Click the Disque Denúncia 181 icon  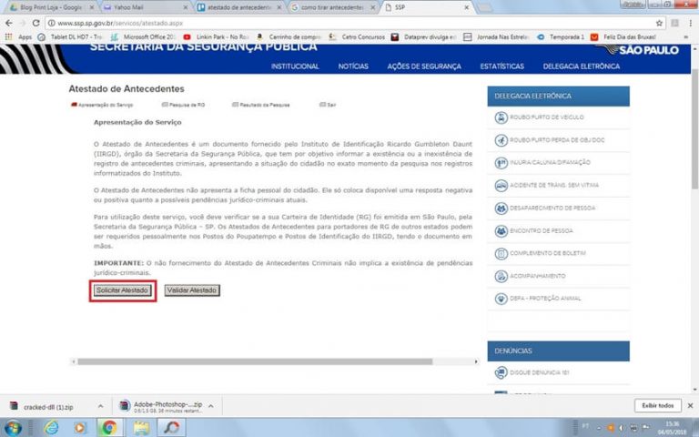(501, 372)
